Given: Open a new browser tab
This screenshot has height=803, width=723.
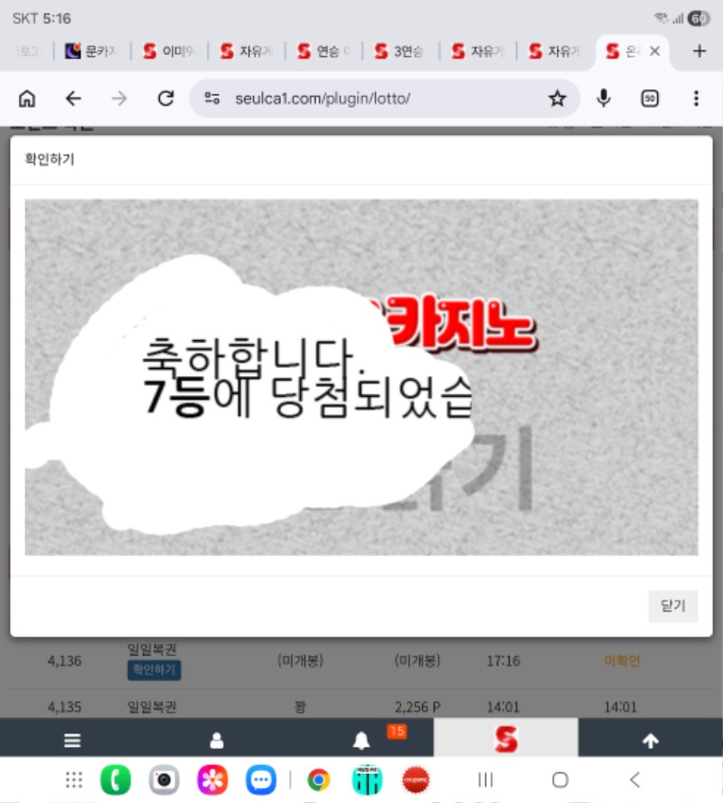Looking at the screenshot, I should [x=699, y=52].
